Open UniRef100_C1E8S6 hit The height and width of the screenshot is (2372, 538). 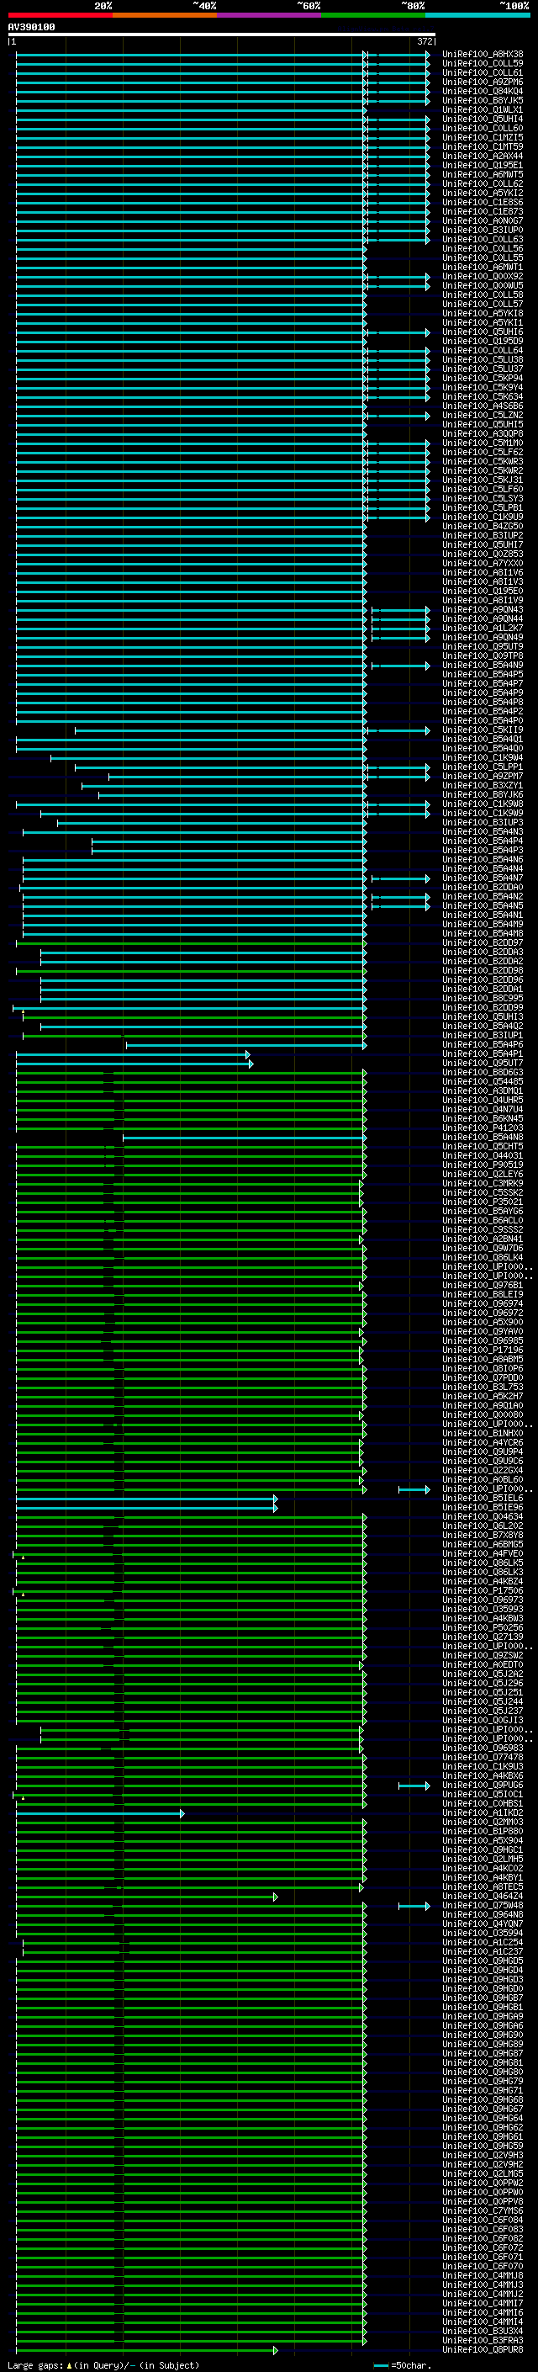483,203
